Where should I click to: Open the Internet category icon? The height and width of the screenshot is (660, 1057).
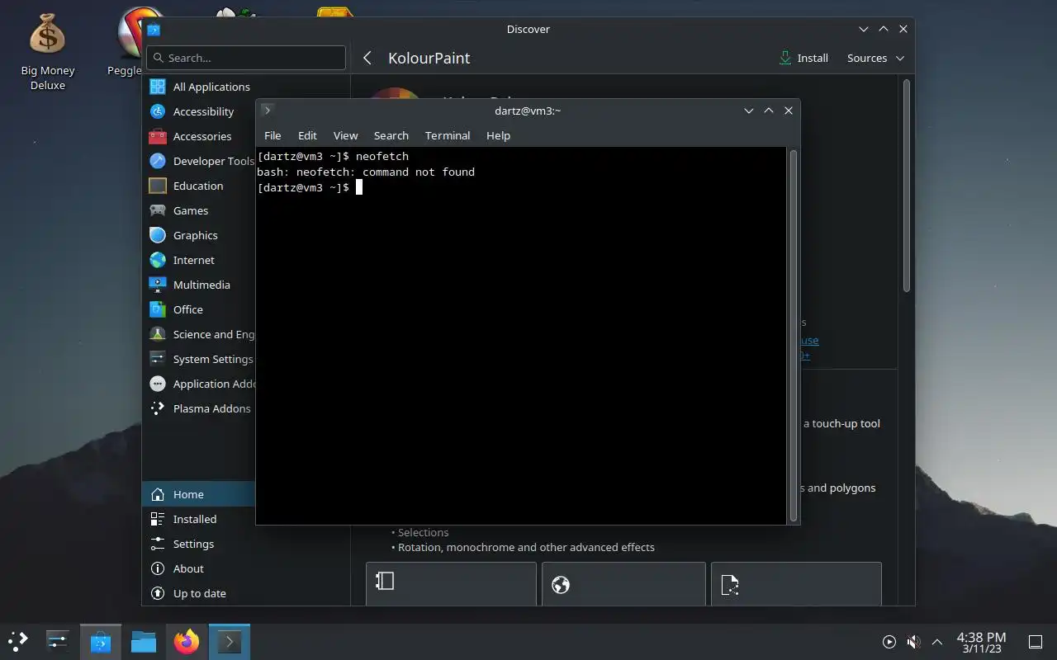pos(158,260)
